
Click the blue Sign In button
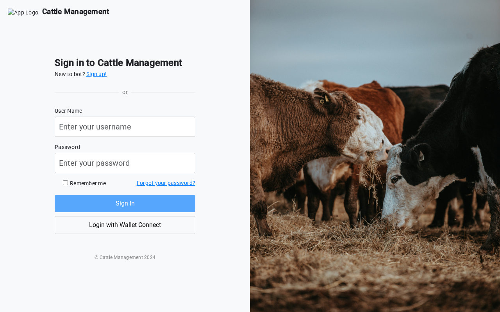125,204
